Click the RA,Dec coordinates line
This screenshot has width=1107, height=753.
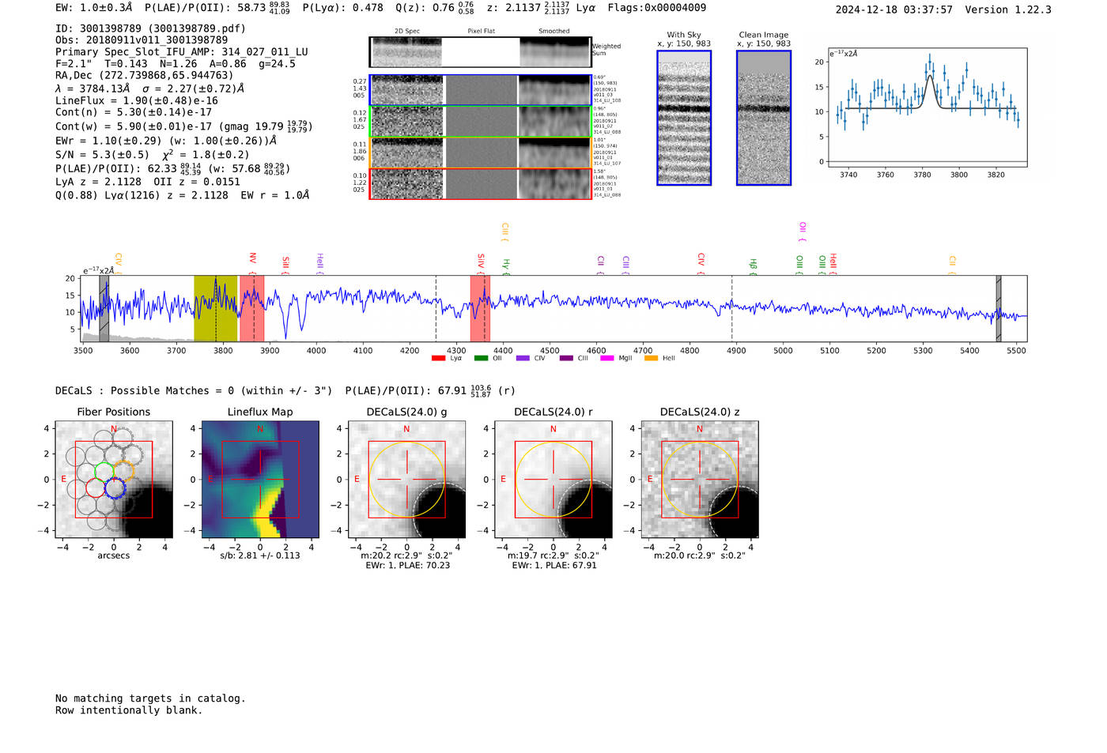click(145, 76)
